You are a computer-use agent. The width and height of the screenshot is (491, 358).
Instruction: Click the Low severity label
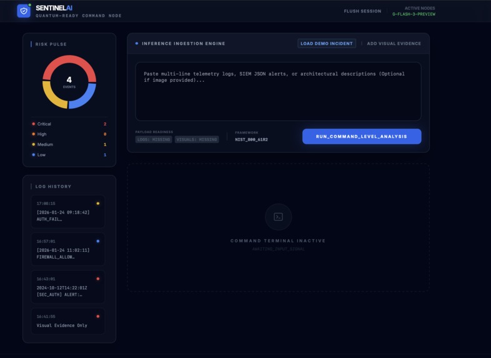point(41,155)
